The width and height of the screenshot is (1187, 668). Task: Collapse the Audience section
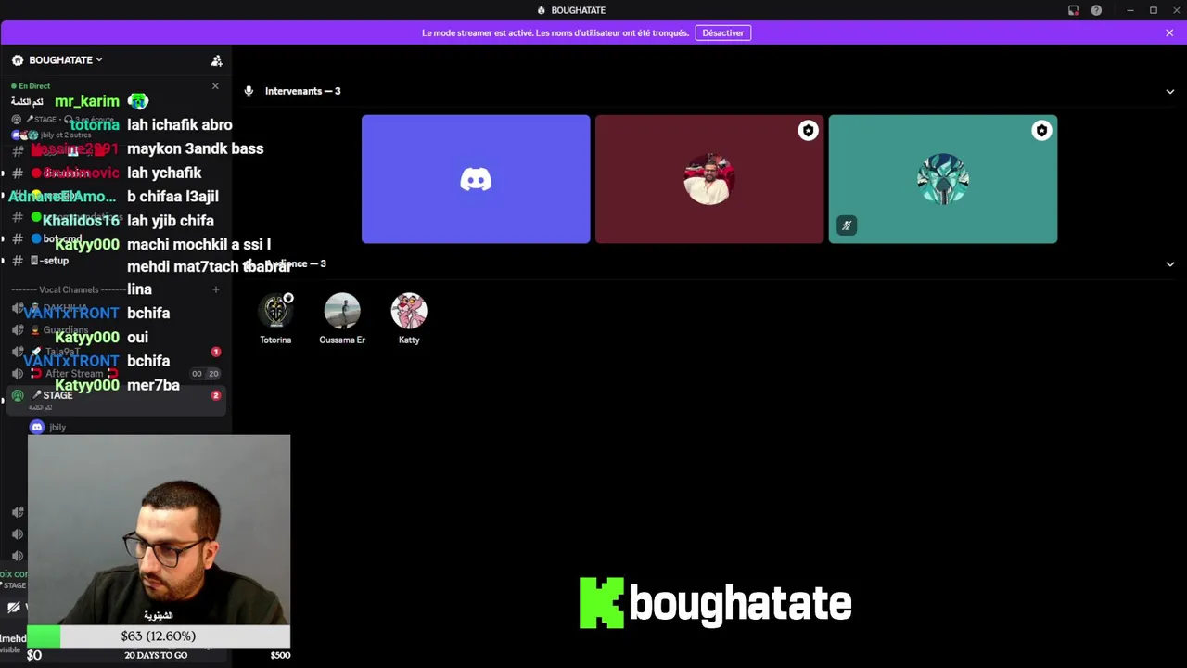pos(1169,263)
